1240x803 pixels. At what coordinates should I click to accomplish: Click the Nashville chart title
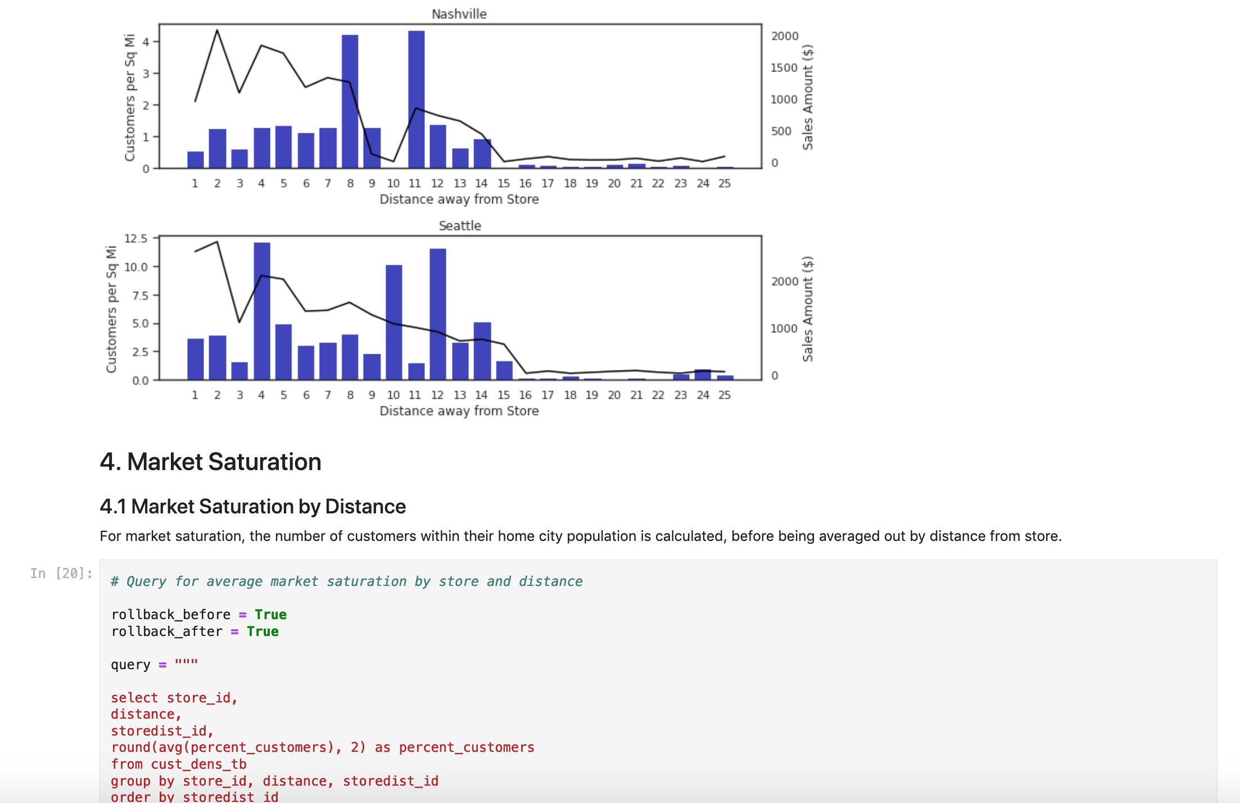(459, 14)
